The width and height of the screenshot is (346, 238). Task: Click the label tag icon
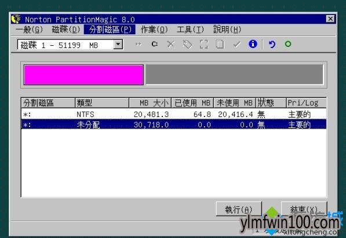point(187,45)
